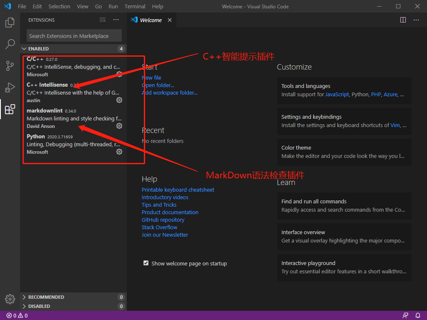The width and height of the screenshot is (427, 320).
Task: Select the markdownlint extension entry
Action: [x=74, y=118]
